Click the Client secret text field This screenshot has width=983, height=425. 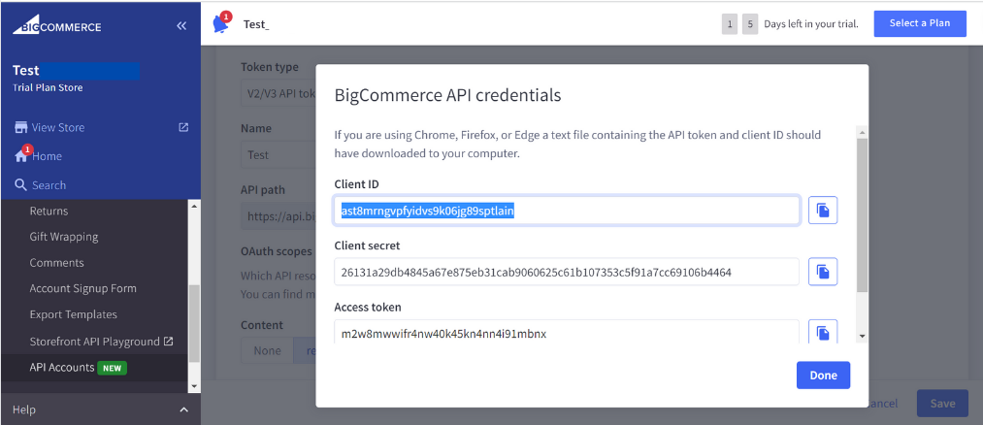[567, 272]
